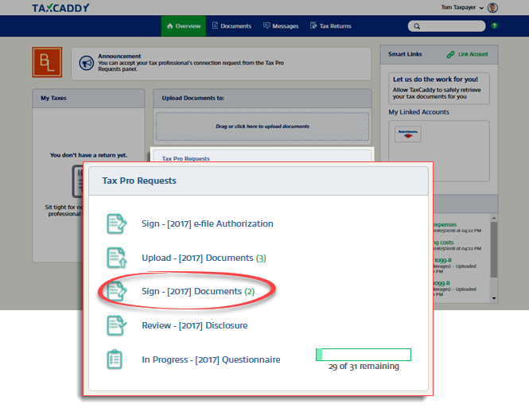Click the Review Disclosure checkmark icon
This screenshot has height=408, width=529.
click(117, 325)
